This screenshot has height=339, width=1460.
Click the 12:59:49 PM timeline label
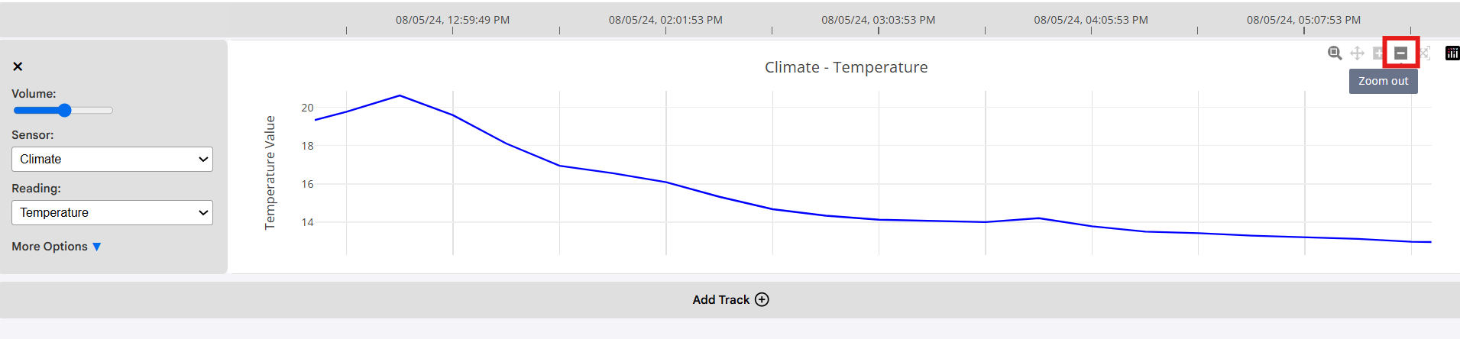point(452,20)
